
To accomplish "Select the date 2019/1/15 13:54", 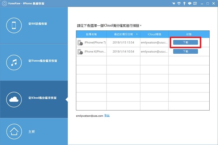I will tap(123, 43).
